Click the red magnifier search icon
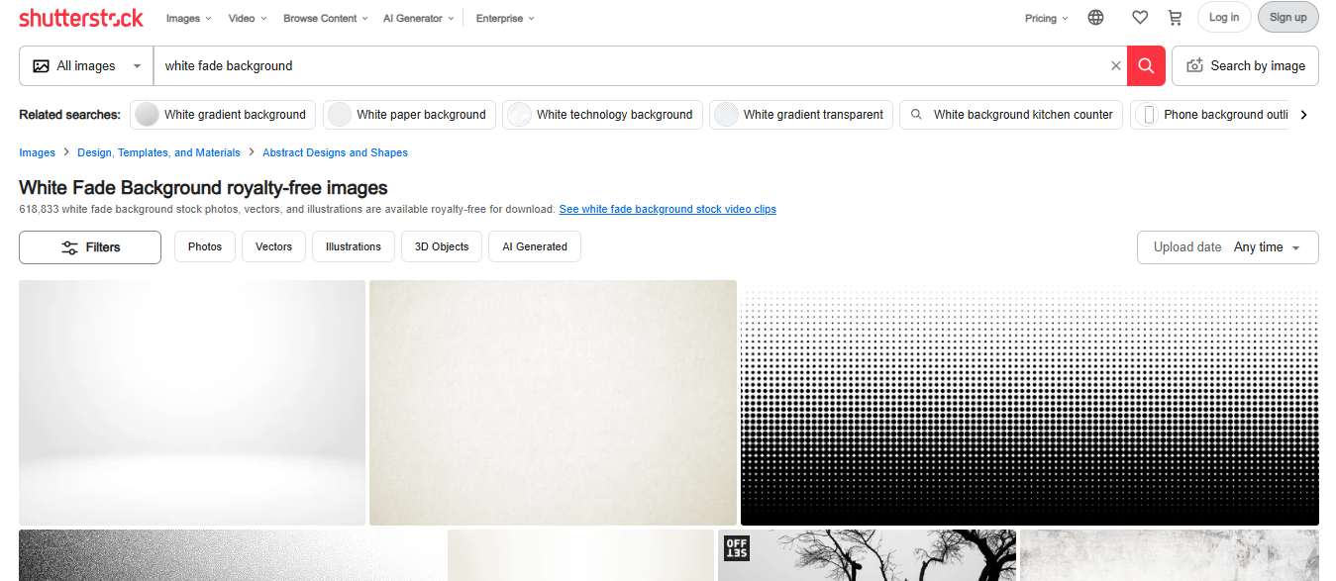 [1146, 65]
